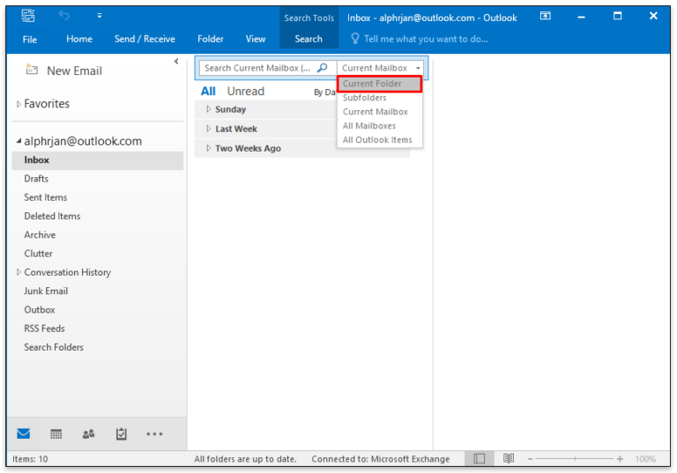Open the File tab
The height and width of the screenshot is (473, 677).
point(30,40)
